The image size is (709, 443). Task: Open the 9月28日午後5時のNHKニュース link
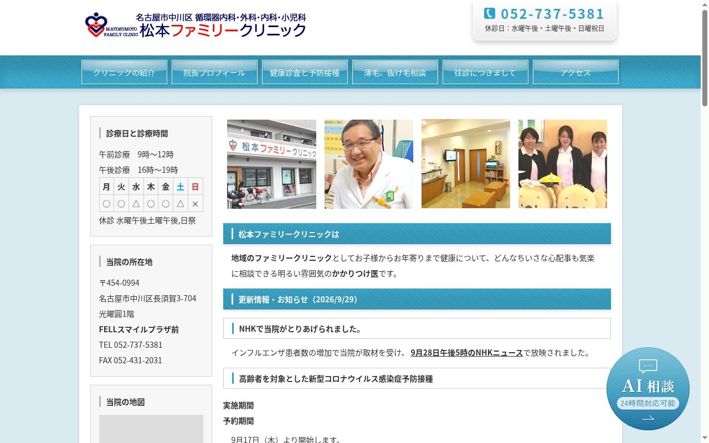click(466, 353)
